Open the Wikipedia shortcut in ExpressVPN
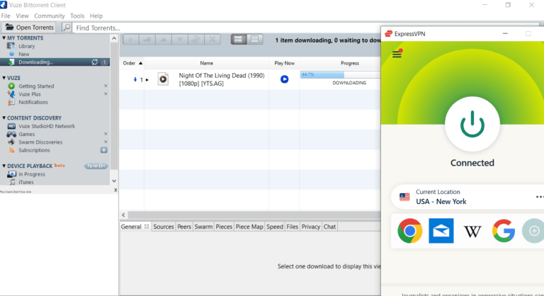544x296 pixels. pos(472,231)
